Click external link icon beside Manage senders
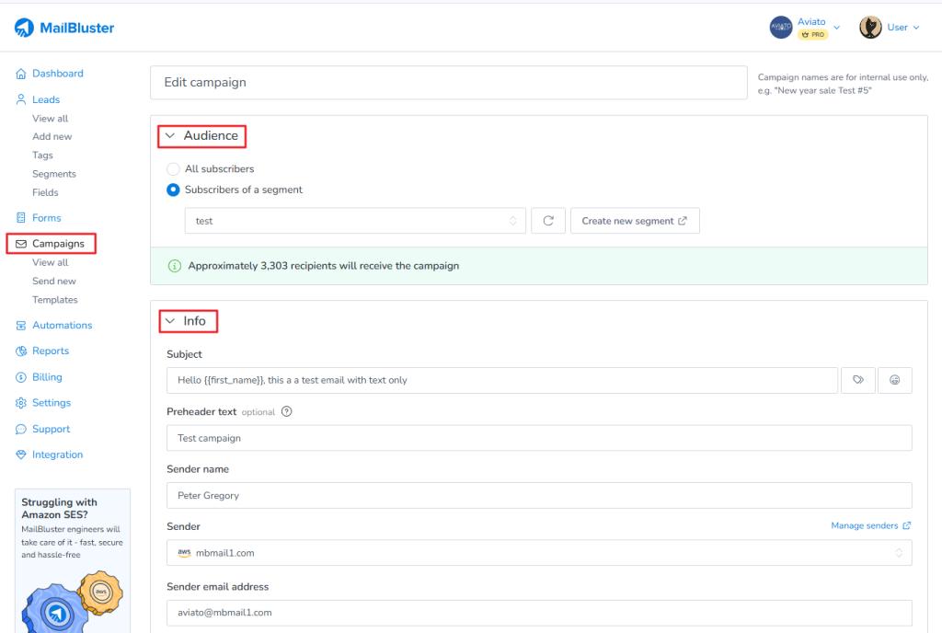This screenshot has width=942, height=633. coord(906,525)
